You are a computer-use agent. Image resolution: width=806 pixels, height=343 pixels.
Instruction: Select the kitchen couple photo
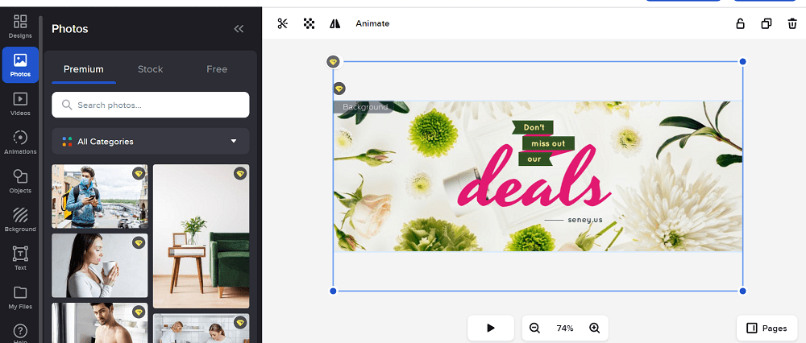201,329
